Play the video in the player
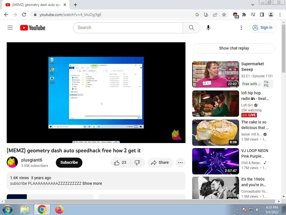286x215 pixels. 96,92
